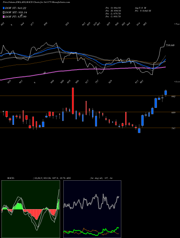Click the ADX (14 day) values text
Image resolution: width=180 pixels, height=238 pixels.
pyautogui.click(x=101, y=178)
